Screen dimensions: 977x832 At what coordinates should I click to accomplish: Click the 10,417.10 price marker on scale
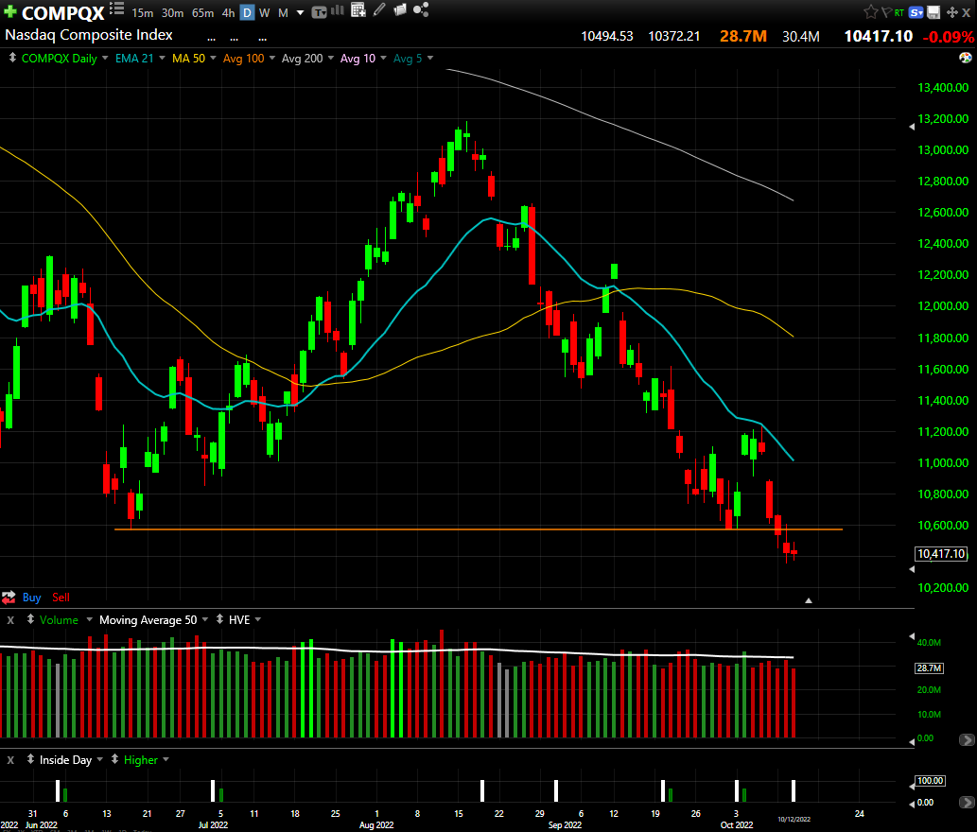[941, 554]
